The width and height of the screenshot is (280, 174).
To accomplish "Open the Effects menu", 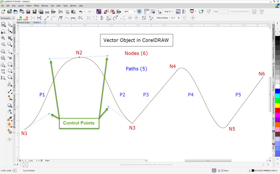I will 36,6.
